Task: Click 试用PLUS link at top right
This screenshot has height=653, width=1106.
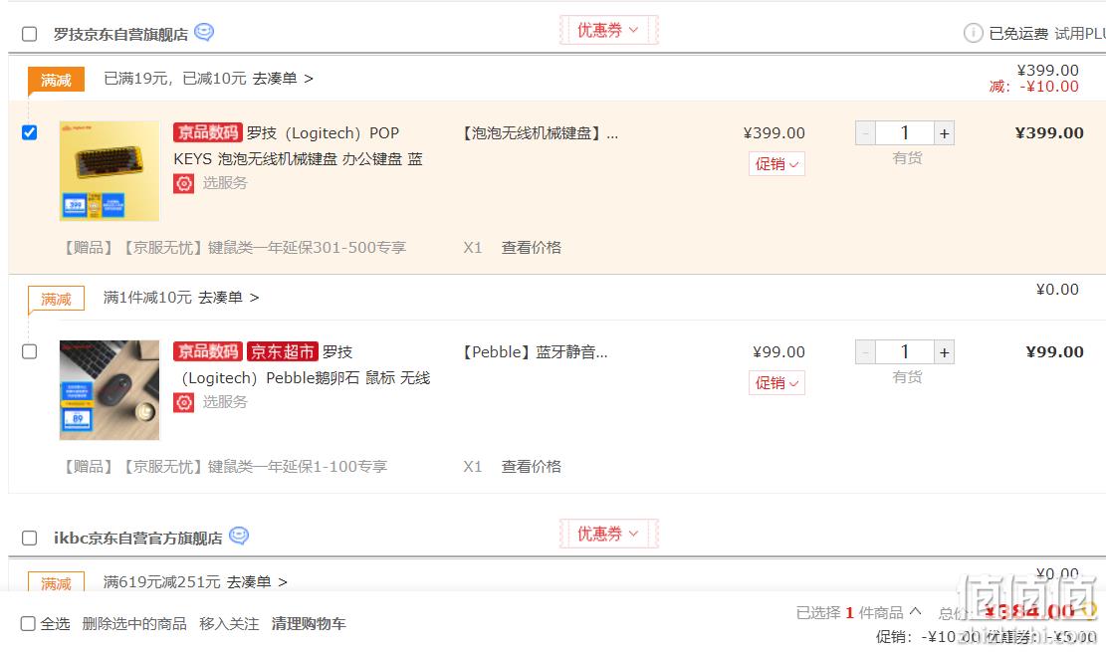Action: [1080, 33]
